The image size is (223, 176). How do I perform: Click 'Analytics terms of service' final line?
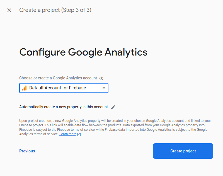tap(39, 134)
